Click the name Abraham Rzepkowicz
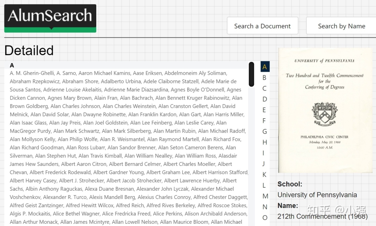 click(35, 81)
